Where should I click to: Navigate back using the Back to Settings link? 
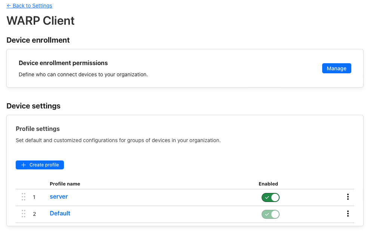[29, 6]
